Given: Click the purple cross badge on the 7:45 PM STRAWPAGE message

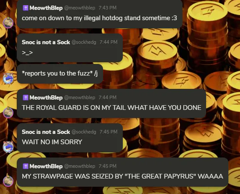Looking at the screenshot, I should tap(26, 166).
